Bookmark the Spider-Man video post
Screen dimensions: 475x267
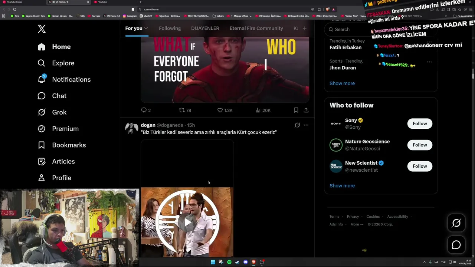(296, 110)
